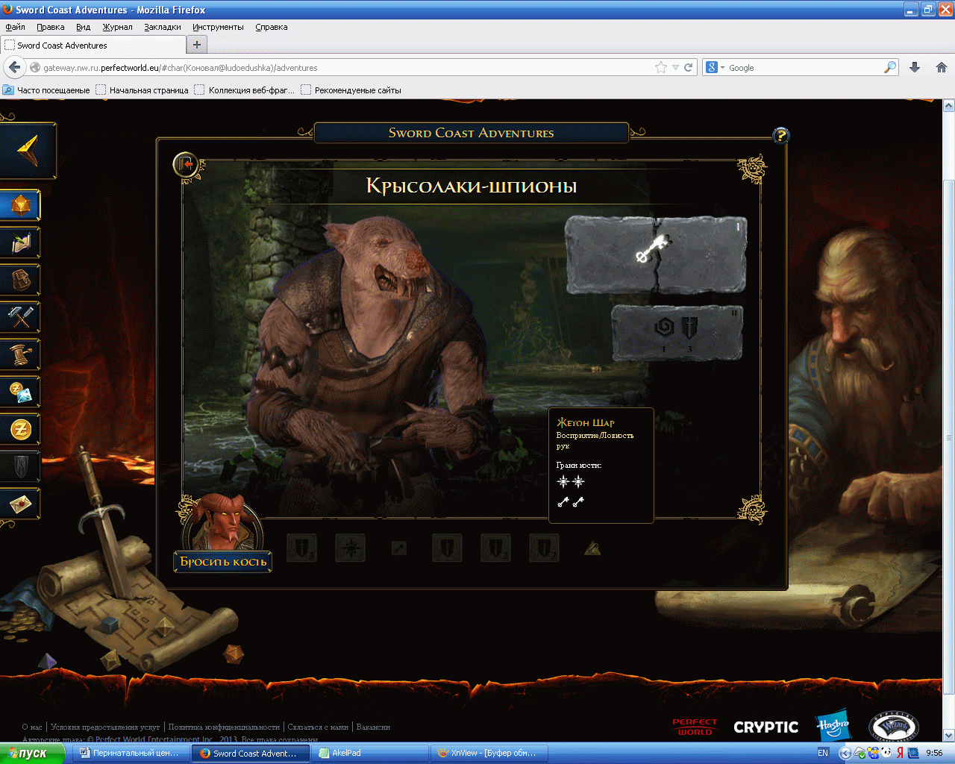Open the crossed hammer and tools icon
Viewport: 955px width, 764px height.
[x=20, y=317]
